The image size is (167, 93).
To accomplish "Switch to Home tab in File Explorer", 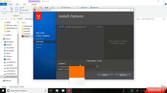I will 10,4.
